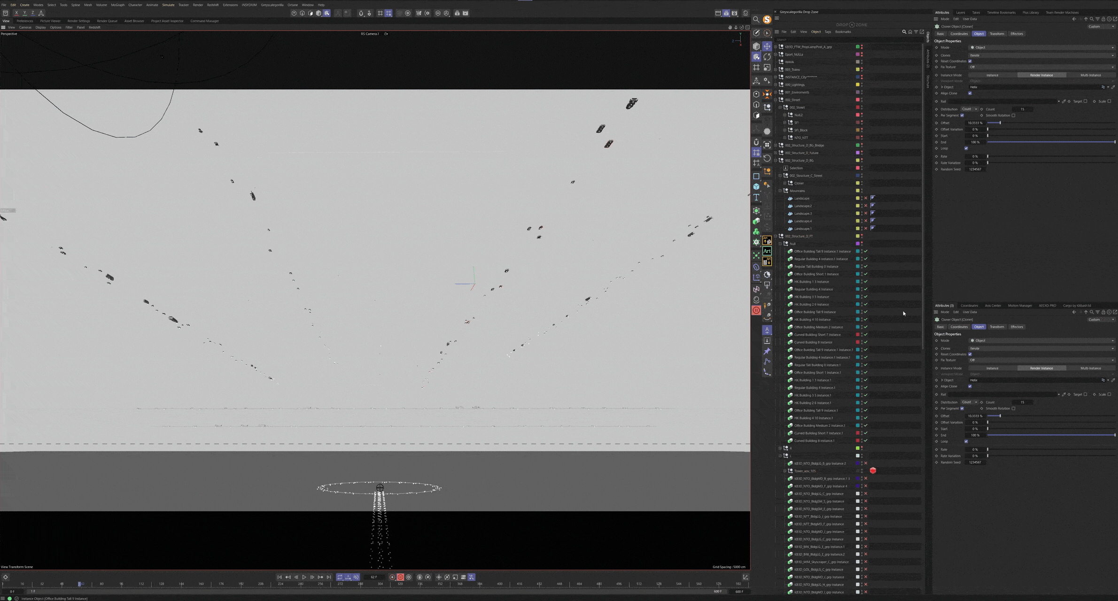Select the Rotate tool in the tool palette
Image resolution: width=1118 pixels, height=601 pixels.
point(767,57)
